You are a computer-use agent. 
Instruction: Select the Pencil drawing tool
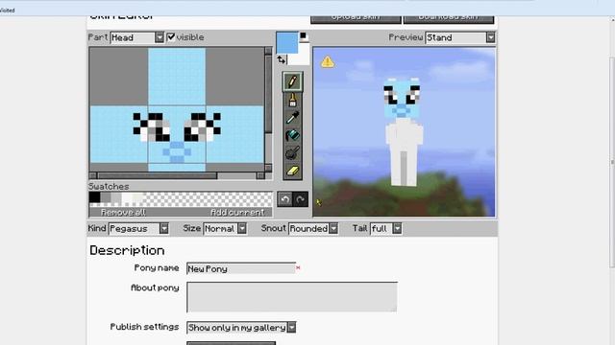tap(292, 81)
